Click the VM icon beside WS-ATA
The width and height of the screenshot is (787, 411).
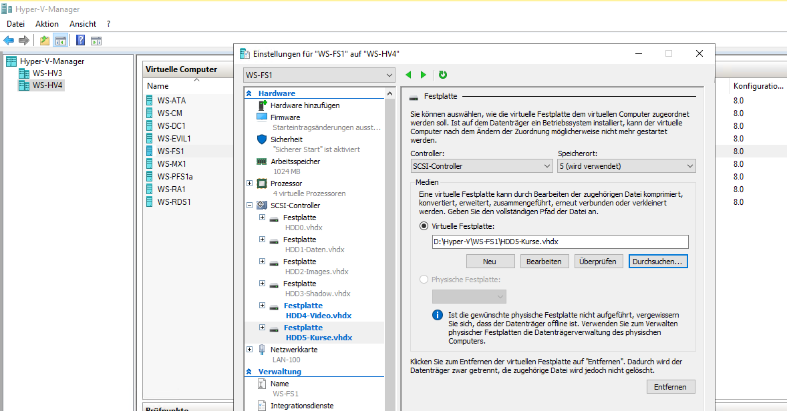tap(150, 100)
